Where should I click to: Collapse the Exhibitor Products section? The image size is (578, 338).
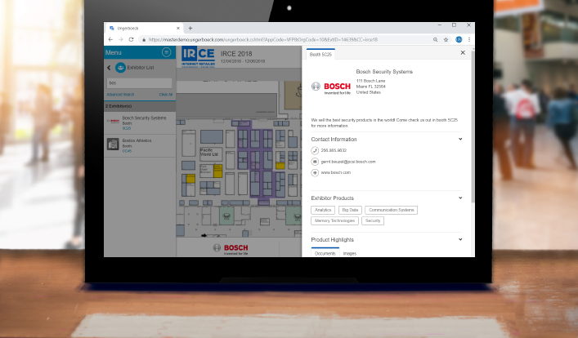pyautogui.click(x=460, y=198)
